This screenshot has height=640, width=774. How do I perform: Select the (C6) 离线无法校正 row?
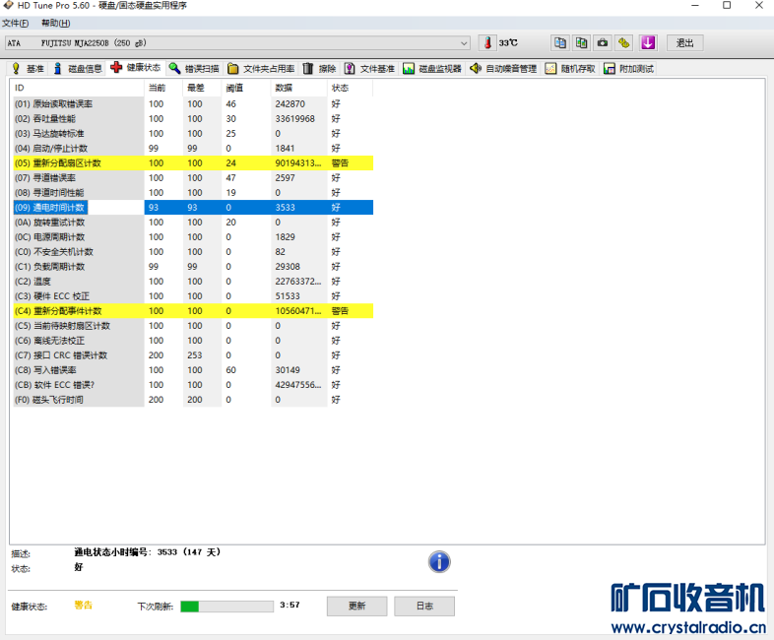[193, 341]
